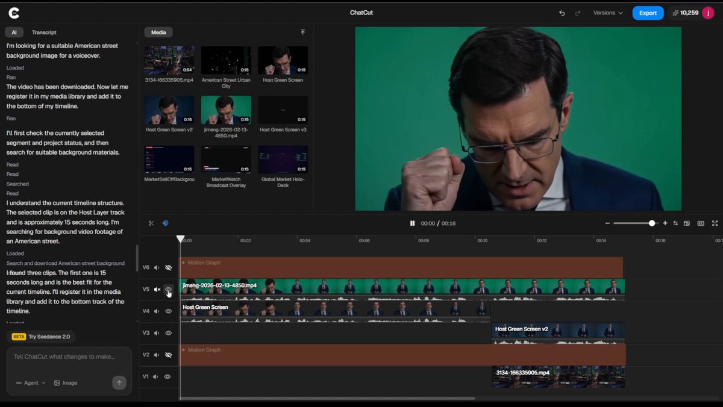The height and width of the screenshot is (407, 723).
Task: Switch to the AI tab
Action: 14,33
